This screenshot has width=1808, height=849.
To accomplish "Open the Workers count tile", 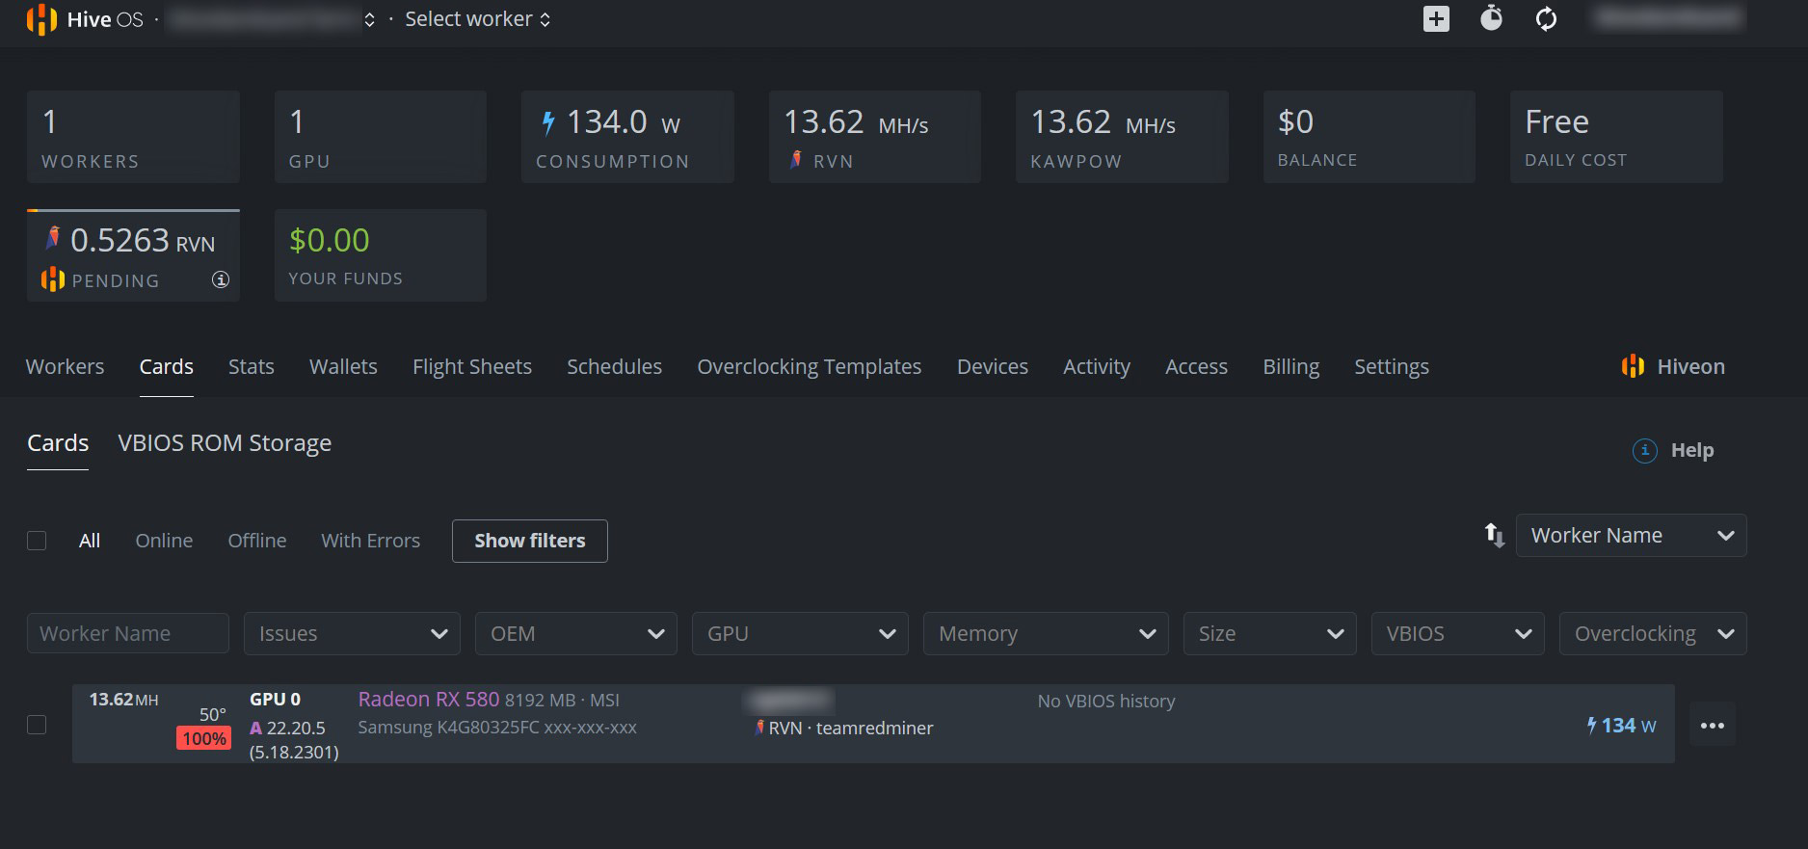I will (133, 137).
